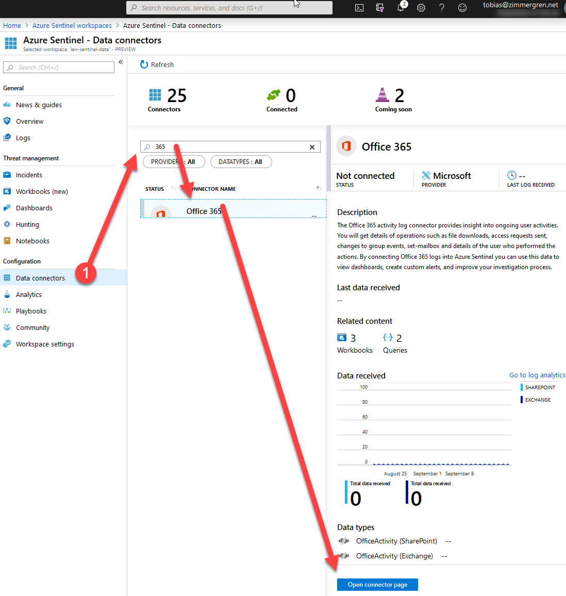
Task: Open the Providers: All filter
Action: 173,162
